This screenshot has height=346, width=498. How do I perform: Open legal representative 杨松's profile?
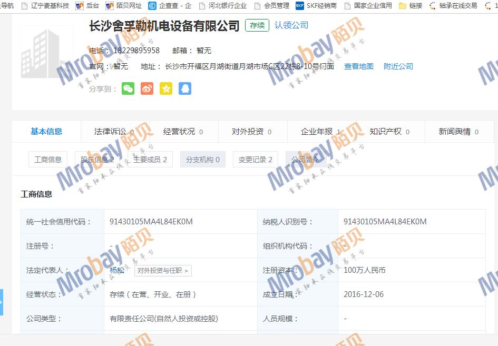117,270
